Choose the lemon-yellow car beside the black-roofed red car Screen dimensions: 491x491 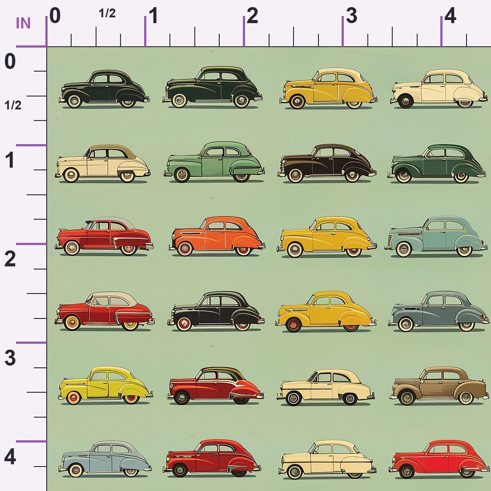(105, 386)
